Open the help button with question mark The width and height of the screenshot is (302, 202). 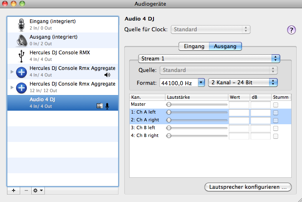pyautogui.click(x=291, y=30)
